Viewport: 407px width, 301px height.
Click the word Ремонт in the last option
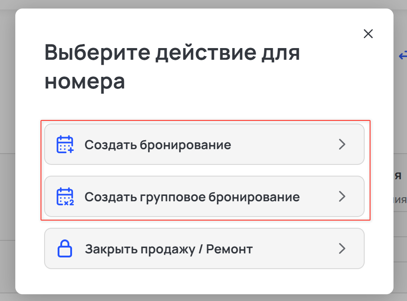[229, 249]
